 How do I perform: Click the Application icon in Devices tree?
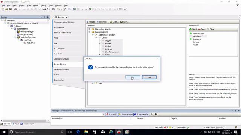[x=15, y=29]
